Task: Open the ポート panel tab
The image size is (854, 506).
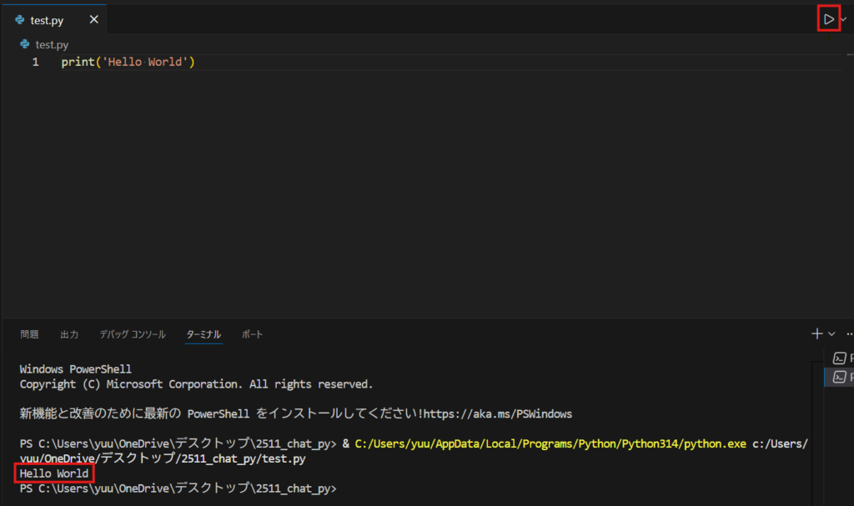Action: pyautogui.click(x=252, y=334)
